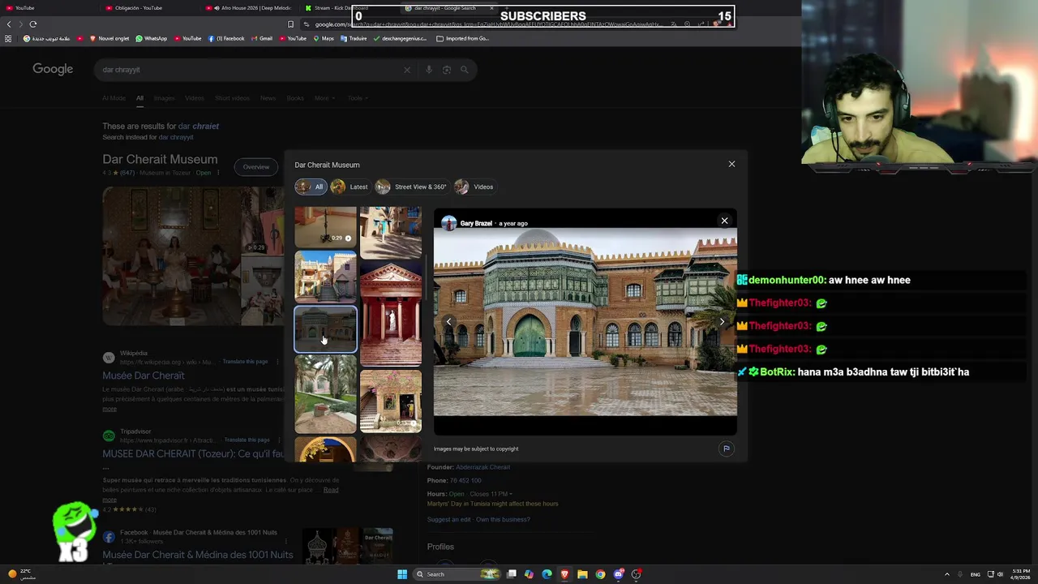Go back with browser back arrow
The image size is (1038, 584).
pos(9,24)
